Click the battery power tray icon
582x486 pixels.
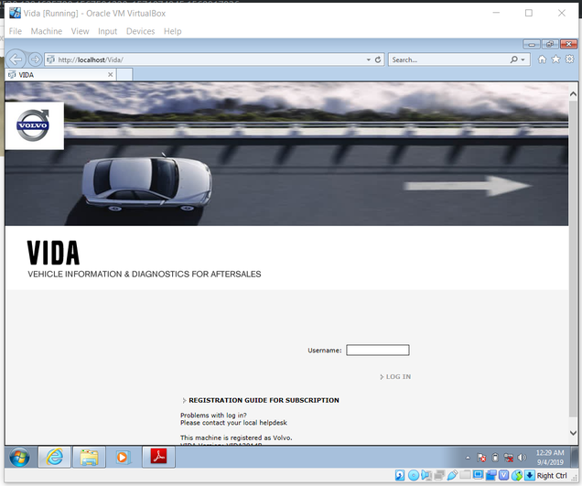(495, 458)
